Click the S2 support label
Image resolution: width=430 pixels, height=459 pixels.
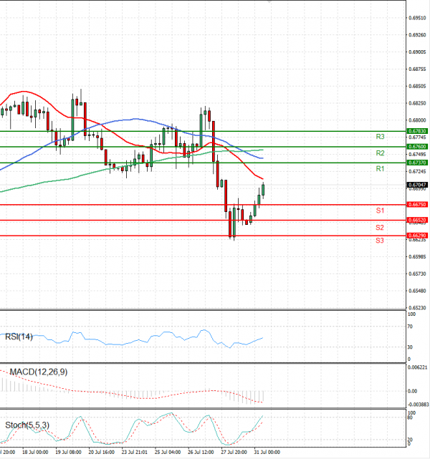[380, 228]
